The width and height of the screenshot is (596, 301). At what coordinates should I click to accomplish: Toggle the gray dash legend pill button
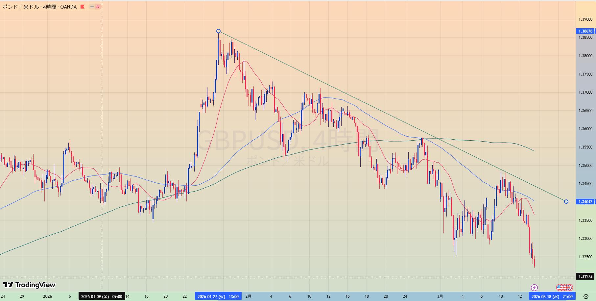point(92,7)
